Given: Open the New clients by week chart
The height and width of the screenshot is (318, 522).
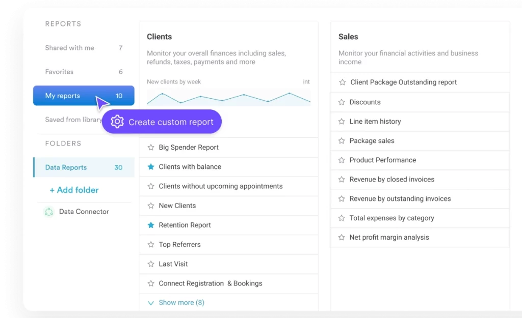Looking at the screenshot, I should 228,96.
